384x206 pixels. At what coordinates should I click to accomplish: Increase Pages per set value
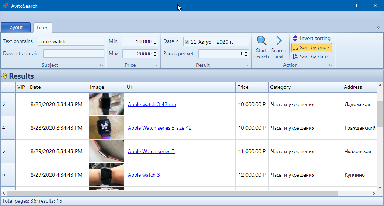[246, 52]
